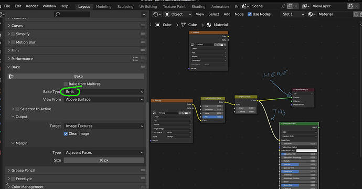The image size is (362, 189).
Task: Open the Margin Type dropdown
Action: (x=104, y=153)
